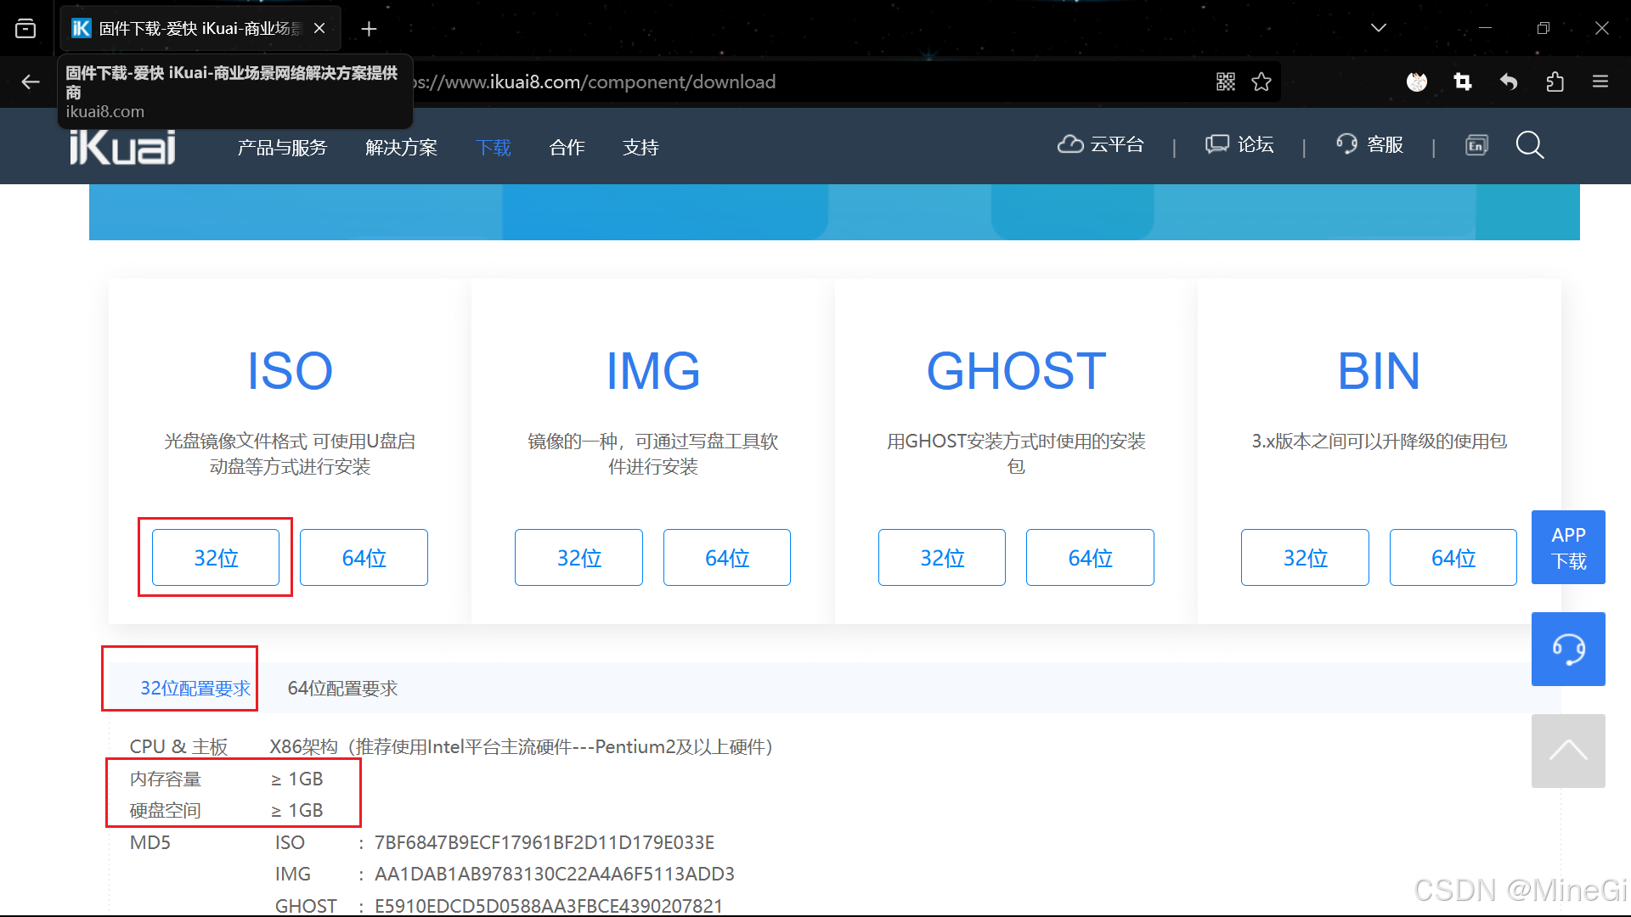Open the 解决方案 navigation menu

[401, 148]
